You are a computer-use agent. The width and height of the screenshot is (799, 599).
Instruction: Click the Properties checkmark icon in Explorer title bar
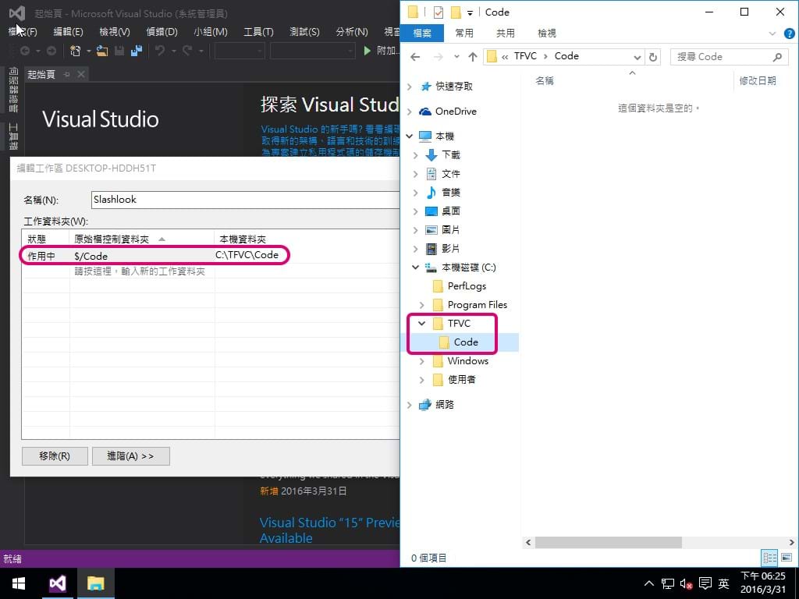tap(439, 12)
